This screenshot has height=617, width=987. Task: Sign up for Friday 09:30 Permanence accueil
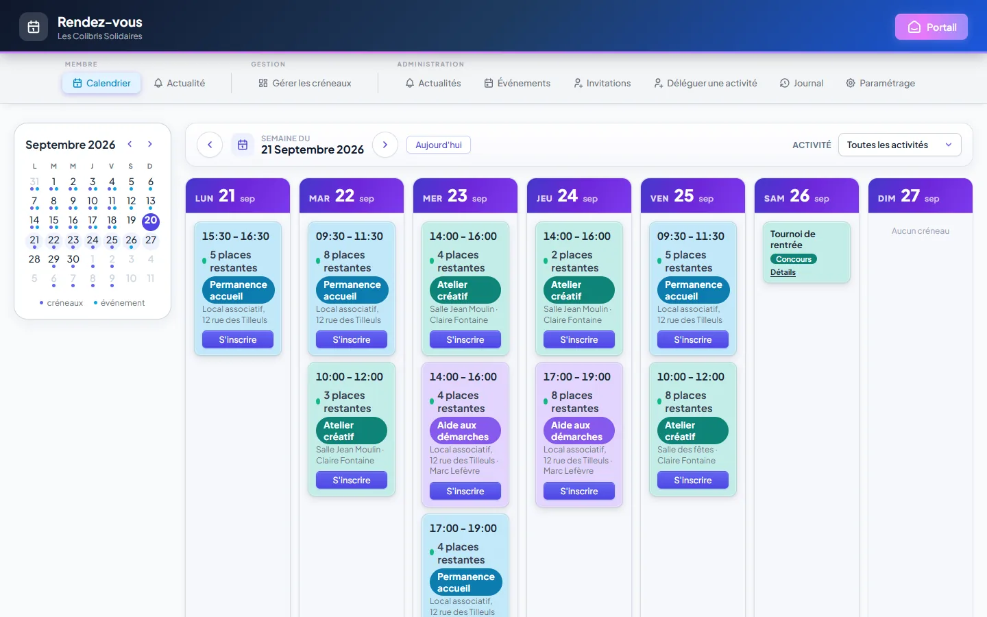click(693, 339)
